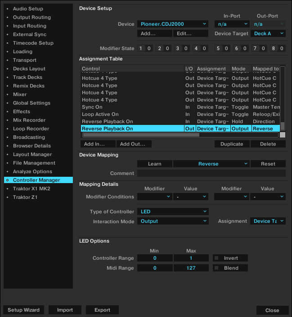Click the Learn button
The width and height of the screenshot is (292, 317).
[154, 164]
